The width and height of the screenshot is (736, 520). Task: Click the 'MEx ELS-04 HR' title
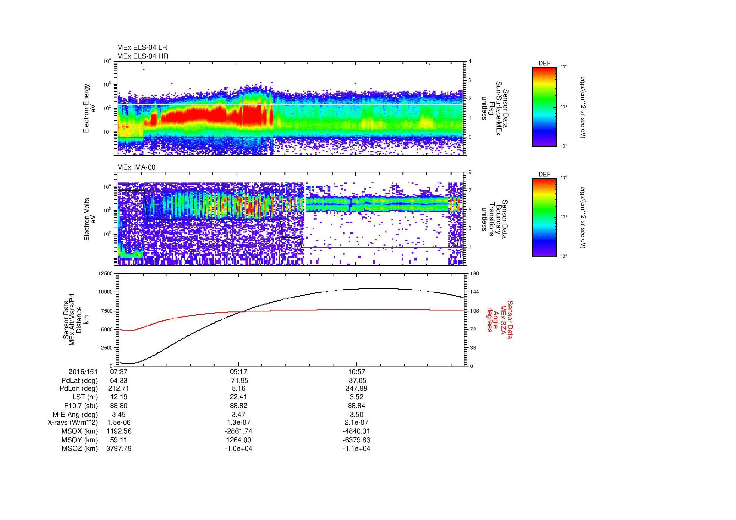point(142,56)
